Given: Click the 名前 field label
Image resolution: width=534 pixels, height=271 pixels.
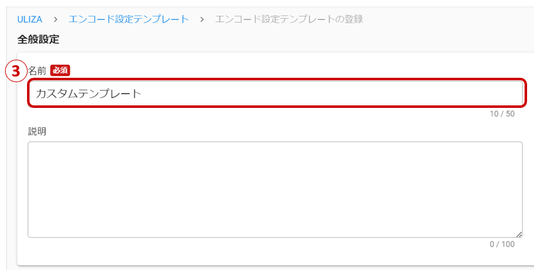Looking at the screenshot, I should pos(37,71).
